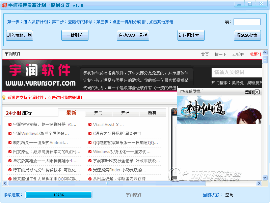Click the 宇润软件 page header text
Viewport: 270px width, 203px height.
(12, 54)
